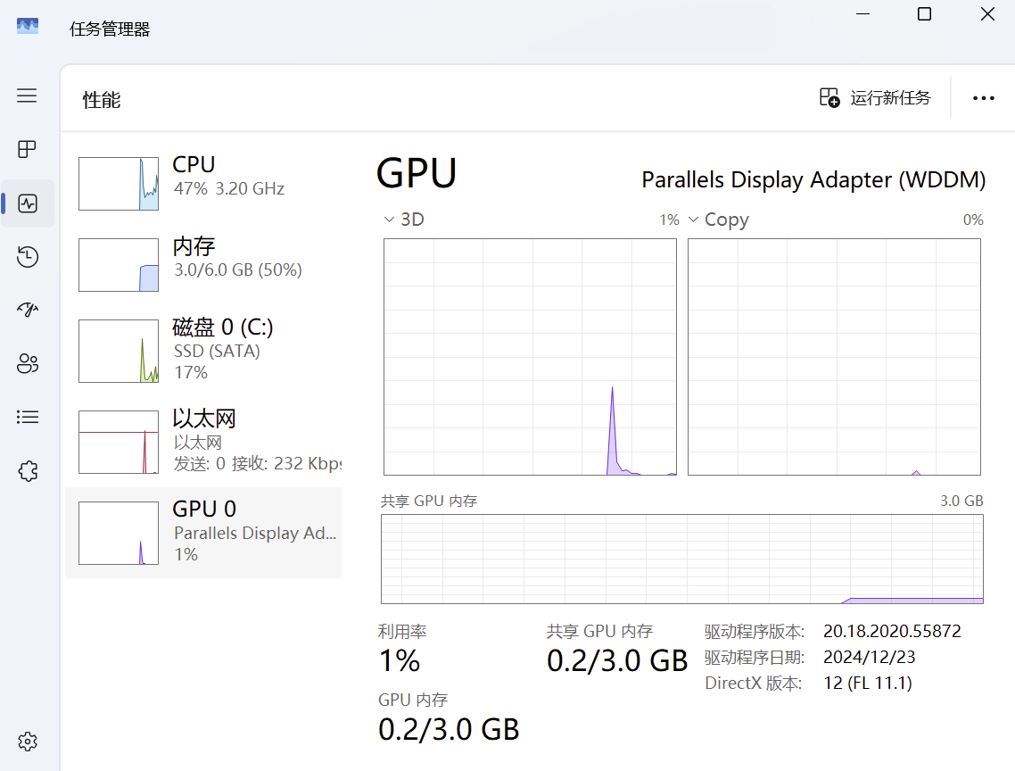Click the Ethernet mini graph thumbnail
The width and height of the screenshot is (1015, 771).
(x=119, y=442)
